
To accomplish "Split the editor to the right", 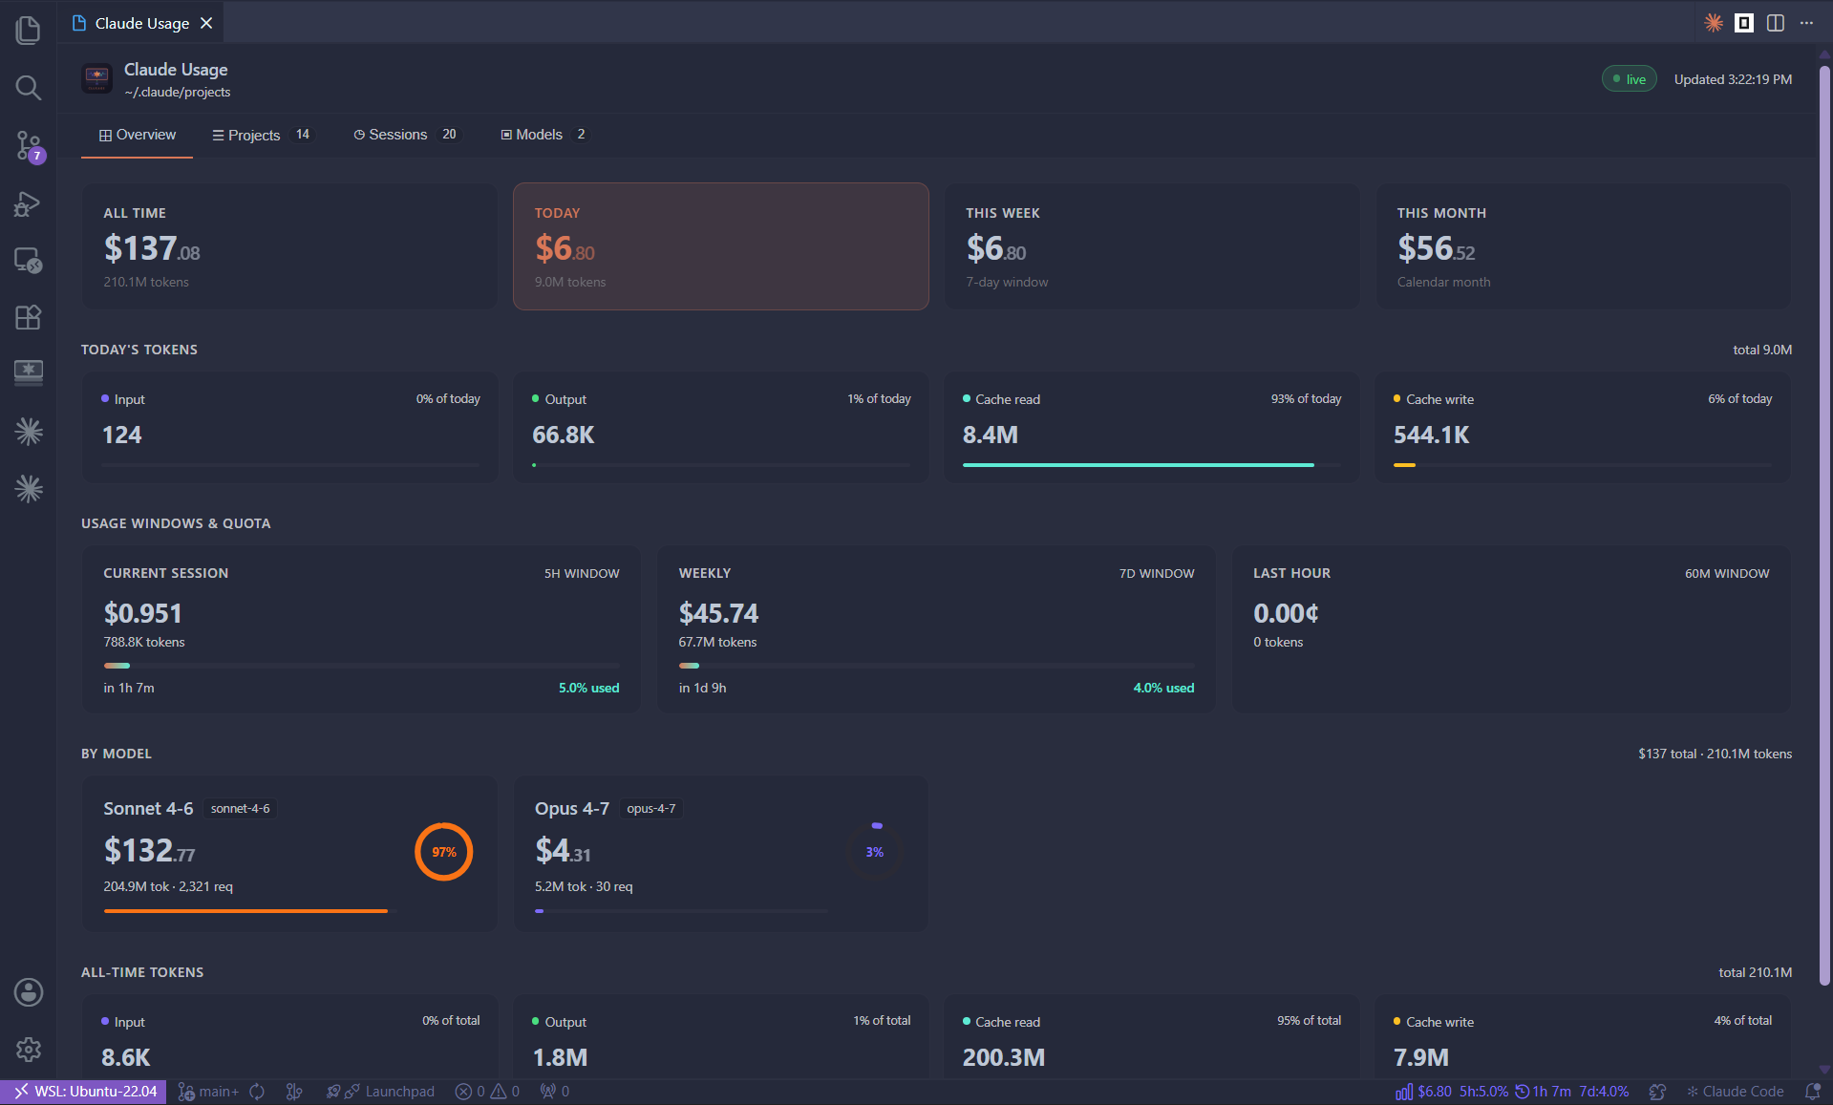I will click(1776, 23).
